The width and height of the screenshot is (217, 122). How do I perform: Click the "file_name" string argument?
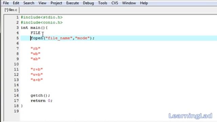[x=59, y=38]
